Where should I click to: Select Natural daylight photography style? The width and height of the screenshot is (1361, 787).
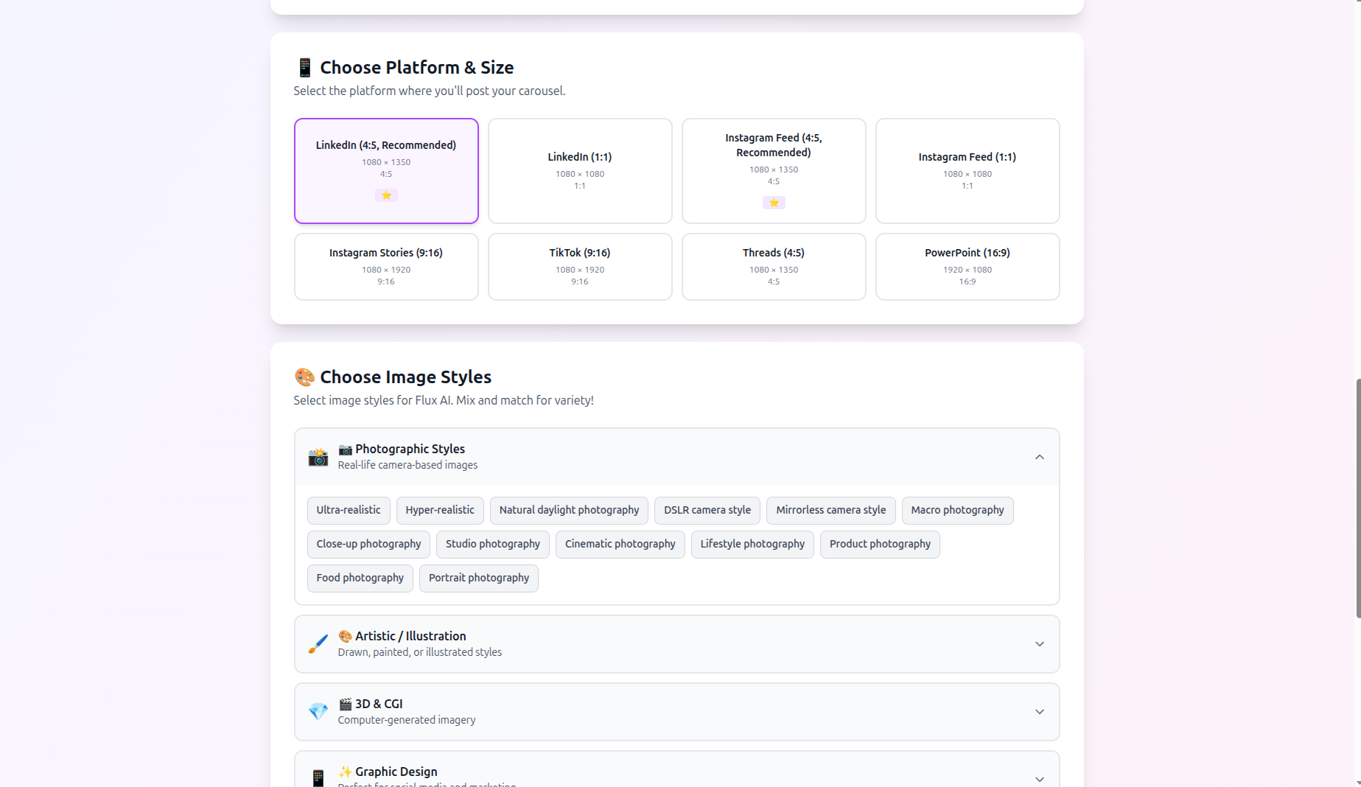(569, 511)
